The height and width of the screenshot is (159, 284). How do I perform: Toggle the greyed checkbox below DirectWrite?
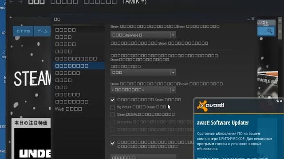coord(112,129)
